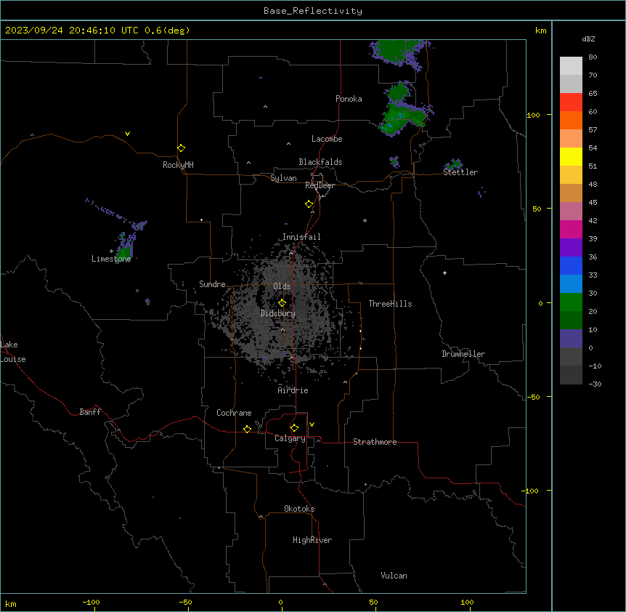This screenshot has height=612, width=626.
Task: Click the dBZ legend heading
Action: [588, 39]
